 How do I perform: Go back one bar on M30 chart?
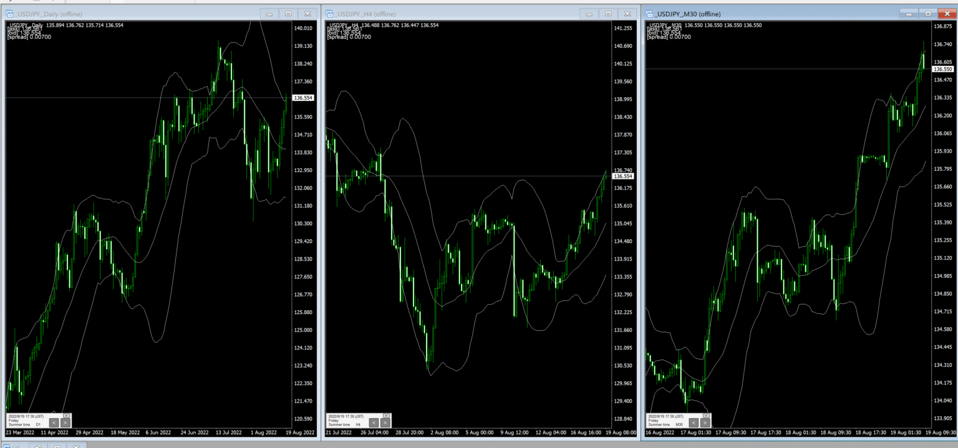tap(694, 422)
